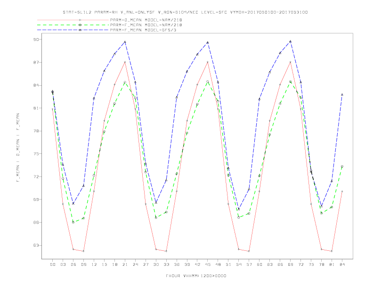Click y-axis tick value 75
Viewport: 373px width, 288px height.
coord(36,154)
